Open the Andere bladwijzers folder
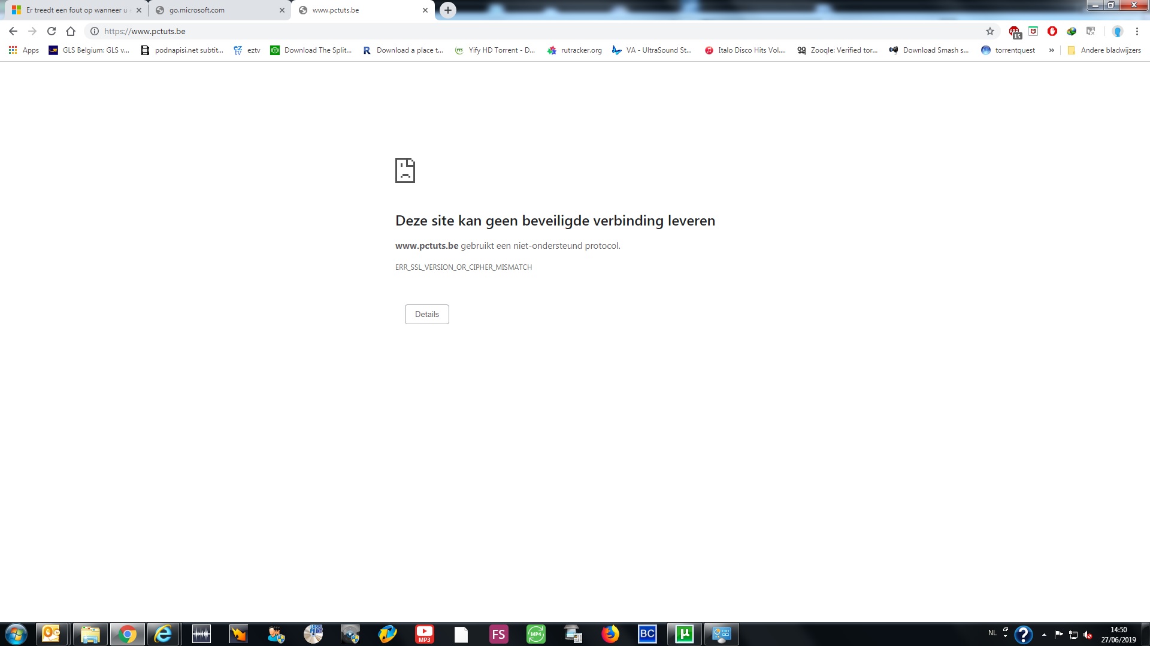1150x646 pixels. pyautogui.click(x=1104, y=50)
